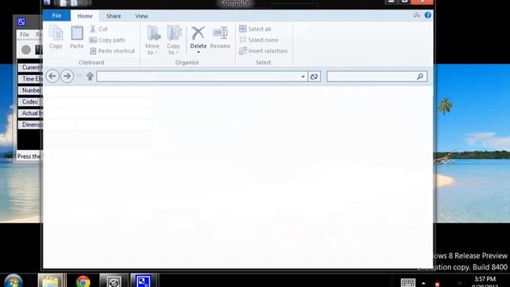Expand the Delete options arrow
The image size is (510, 287).
point(198,53)
